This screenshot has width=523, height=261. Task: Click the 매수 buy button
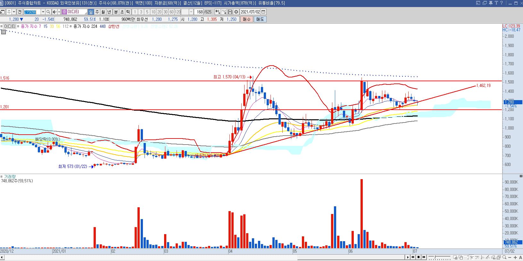(x=247, y=19)
